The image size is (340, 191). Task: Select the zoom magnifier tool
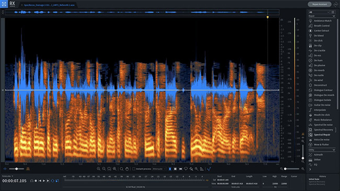coord(122,169)
